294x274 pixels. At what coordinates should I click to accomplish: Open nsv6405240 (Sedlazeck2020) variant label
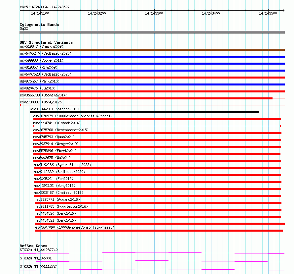(46, 53)
